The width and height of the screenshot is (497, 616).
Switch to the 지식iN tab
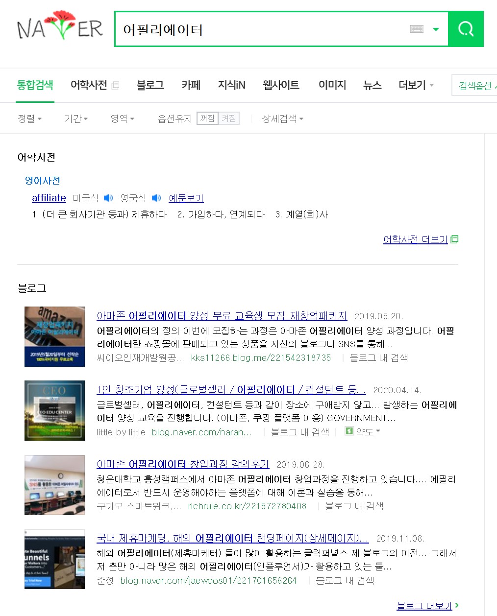coord(231,85)
